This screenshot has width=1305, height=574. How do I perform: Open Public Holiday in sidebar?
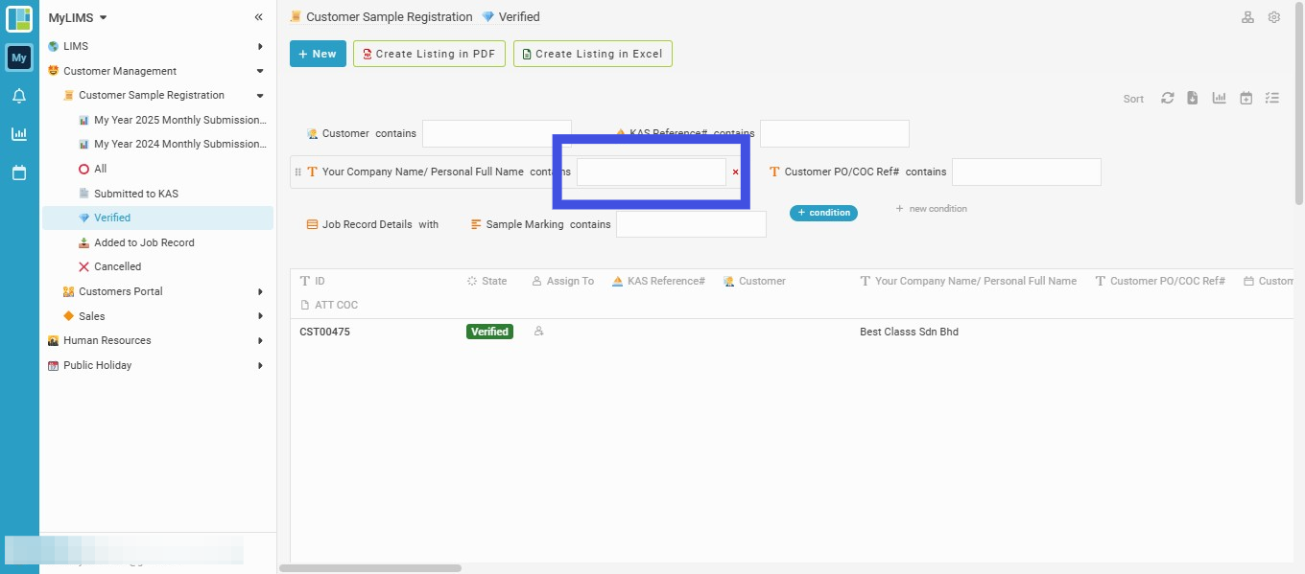tap(98, 365)
